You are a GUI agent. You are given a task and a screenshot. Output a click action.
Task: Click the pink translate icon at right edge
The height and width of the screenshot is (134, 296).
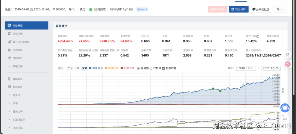pos(288,64)
